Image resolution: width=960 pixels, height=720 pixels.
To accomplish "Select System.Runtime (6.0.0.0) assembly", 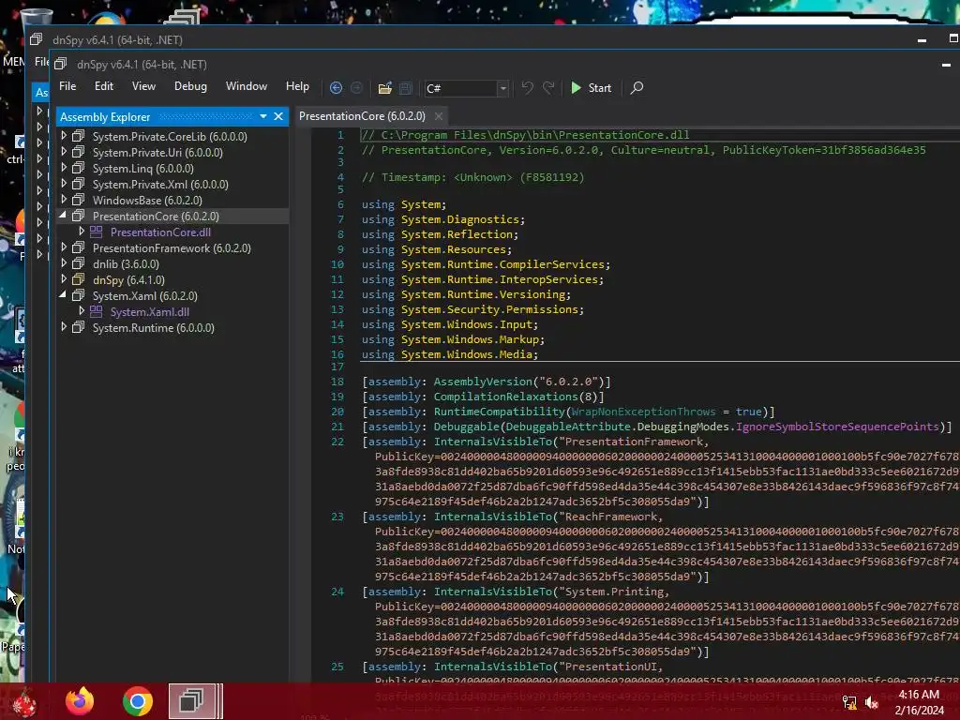I will 153,327.
